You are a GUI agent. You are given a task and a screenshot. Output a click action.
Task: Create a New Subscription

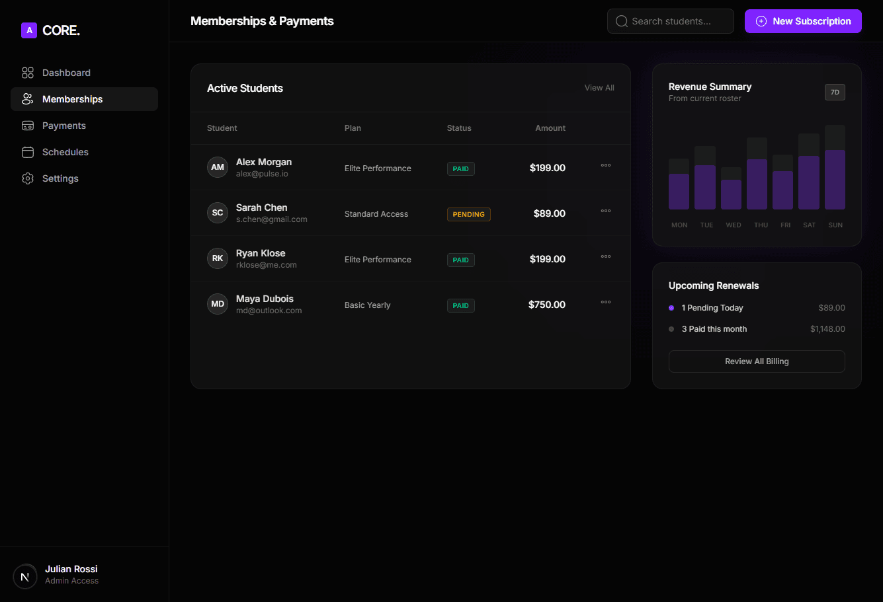[802, 21]
